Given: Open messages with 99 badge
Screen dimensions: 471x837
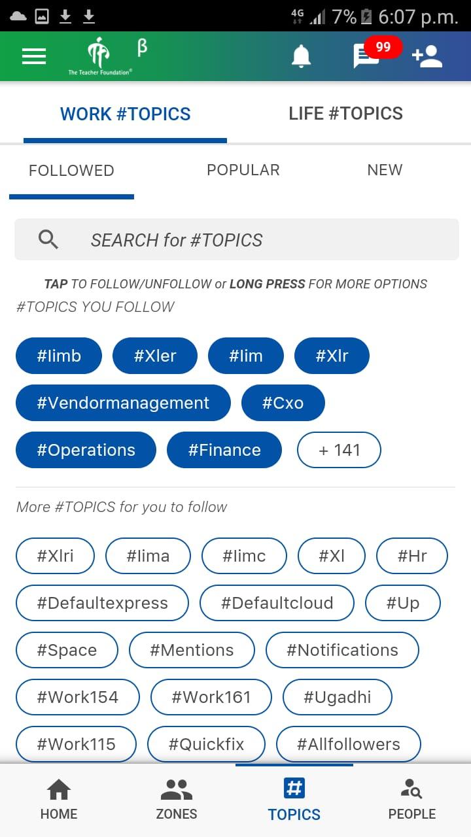Looking at the screenshot, I should tap(366, 56).
